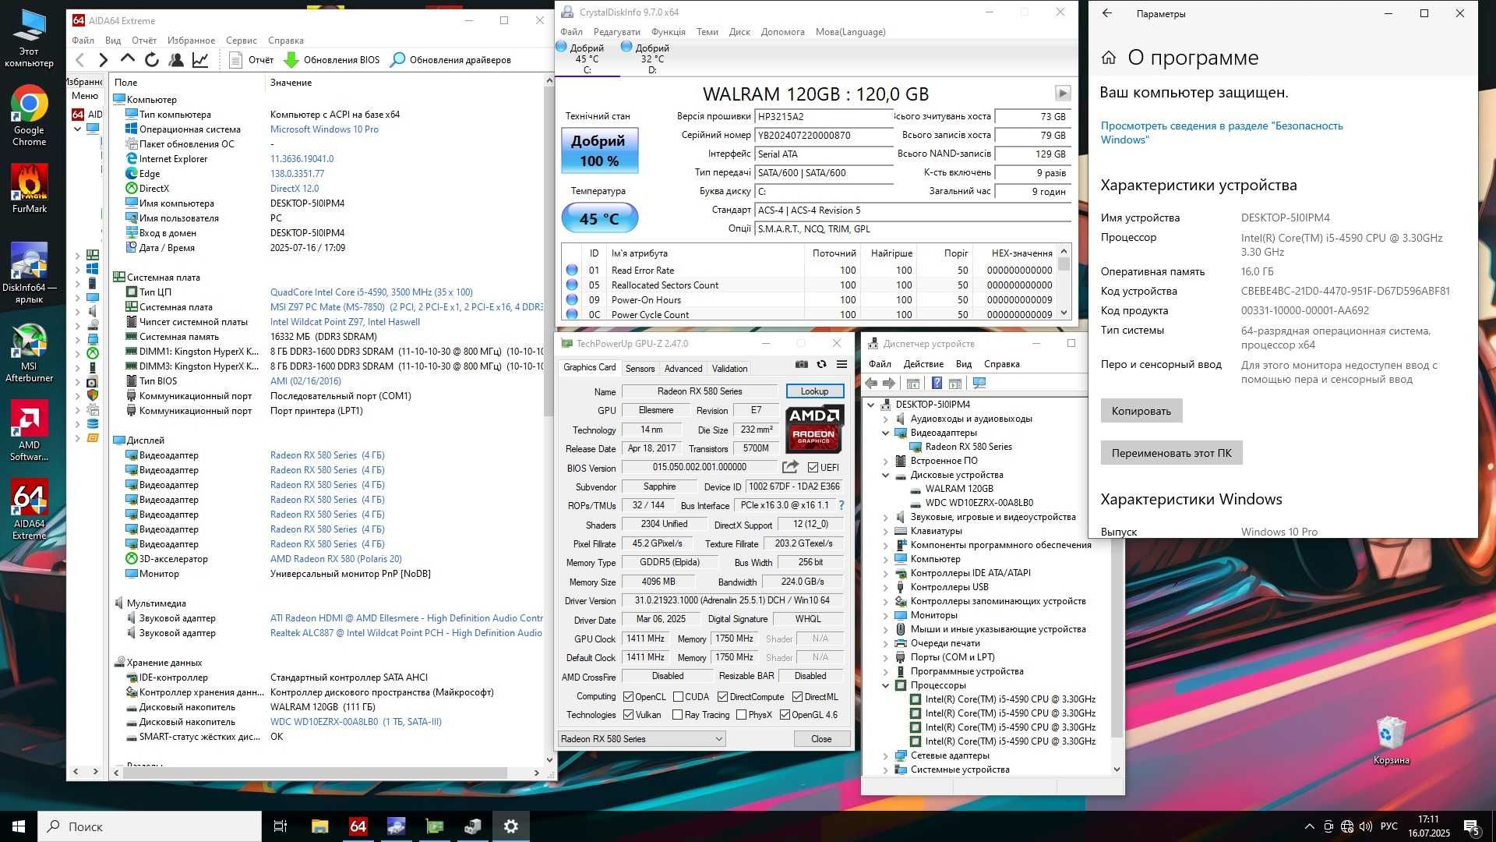Click GPU-Z refresh icon

(x=821, y=365)
